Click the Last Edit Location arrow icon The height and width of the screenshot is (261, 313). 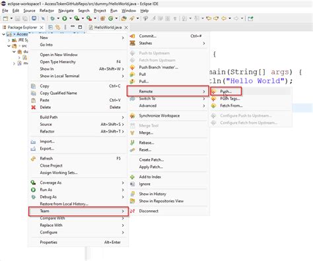209,18
